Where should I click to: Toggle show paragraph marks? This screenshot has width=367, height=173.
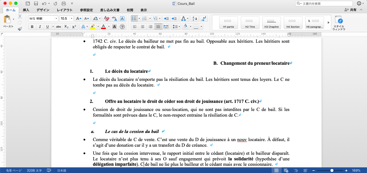(x=204, y=19)
